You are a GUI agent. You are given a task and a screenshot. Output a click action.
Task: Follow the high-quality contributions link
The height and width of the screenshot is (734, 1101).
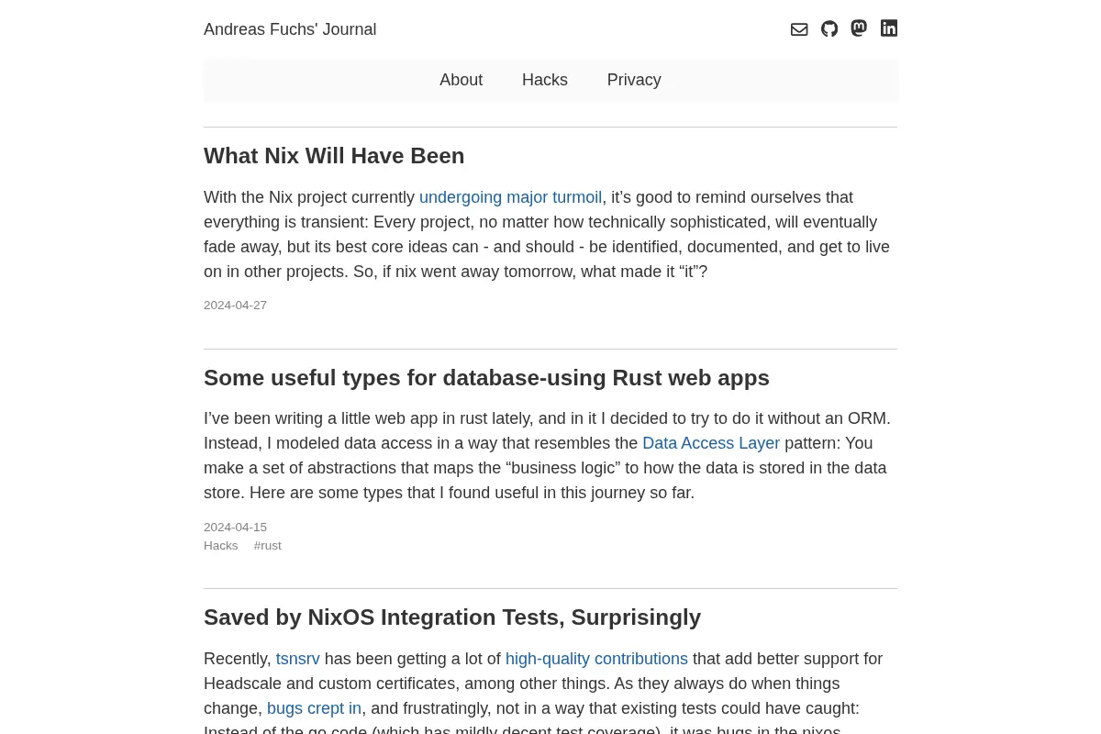[x=596, y=659]
